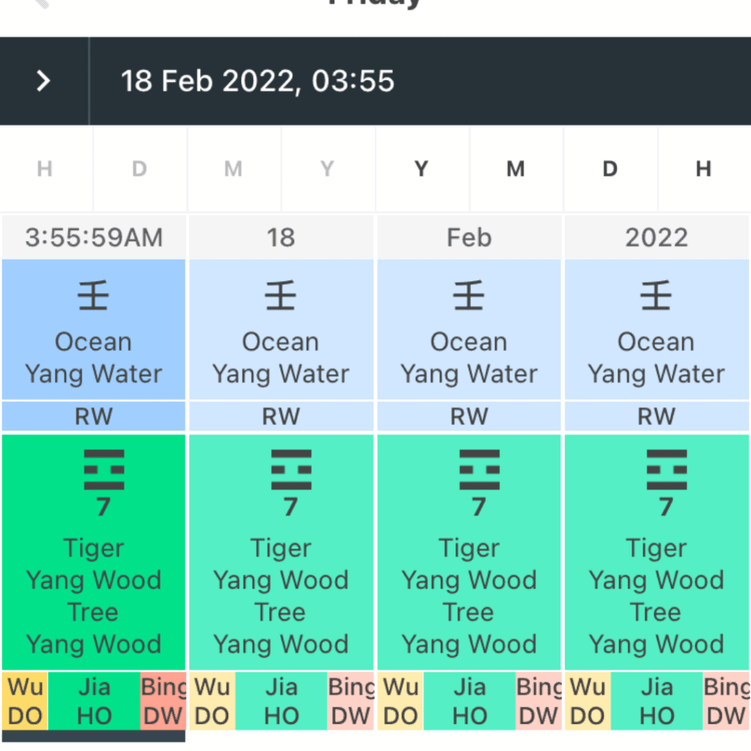Tap the 壬 stem icon under 2022
Viewport: 751px width, 751px height.
click(656, 298)
